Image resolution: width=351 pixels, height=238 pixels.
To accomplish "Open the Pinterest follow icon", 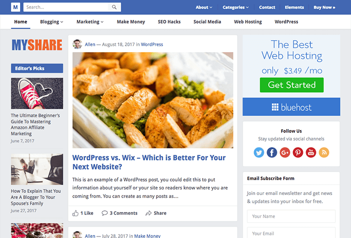I will tap(298, 152).
